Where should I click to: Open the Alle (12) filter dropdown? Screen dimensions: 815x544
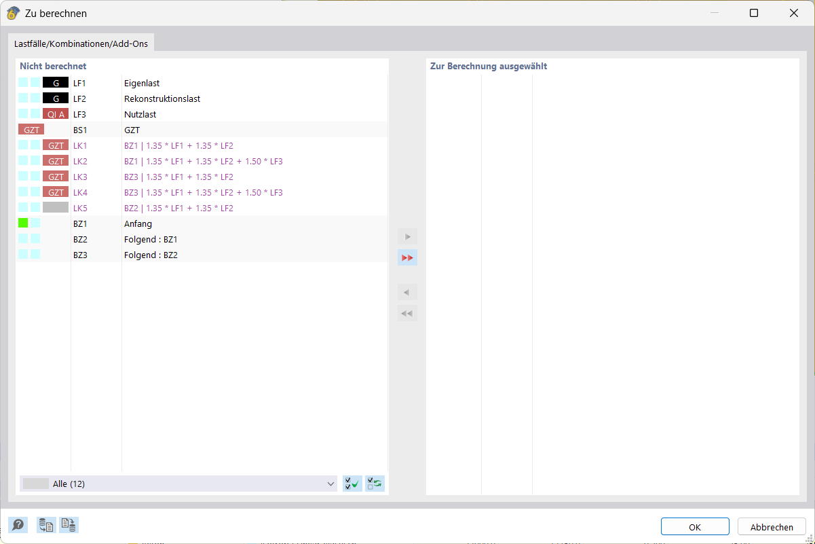click(x=331, y=483)
